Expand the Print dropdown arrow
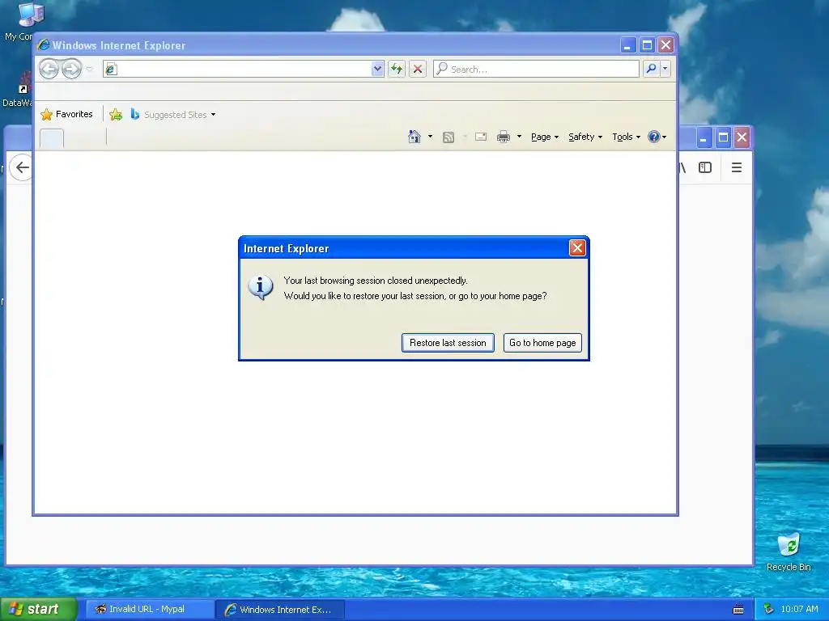 (x=519, y=137)
